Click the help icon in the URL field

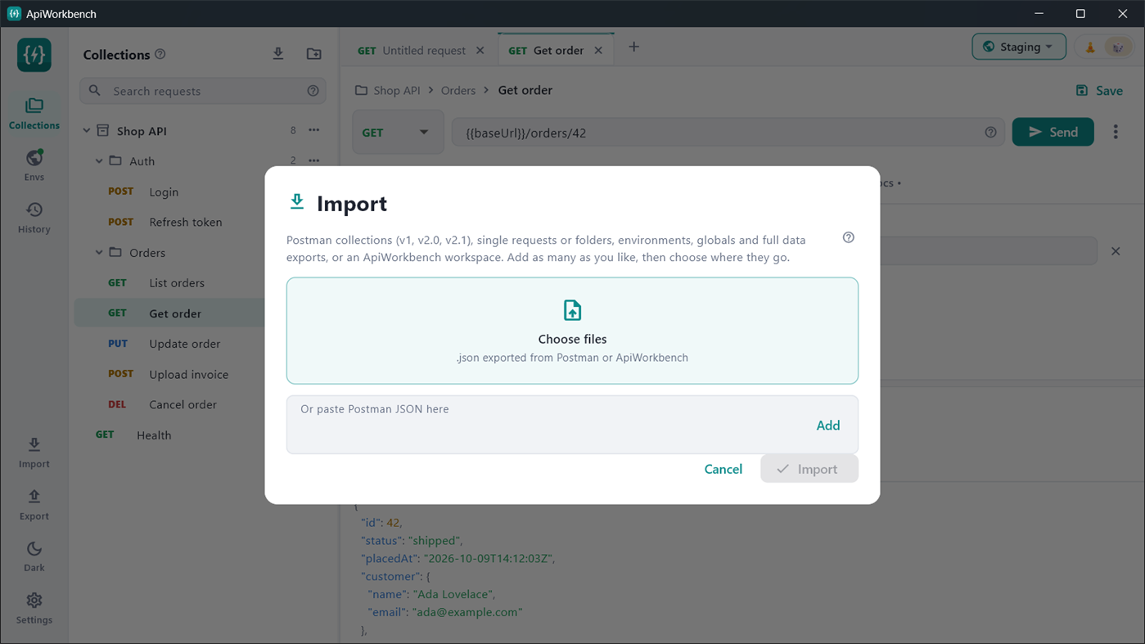tap(990, 133)
